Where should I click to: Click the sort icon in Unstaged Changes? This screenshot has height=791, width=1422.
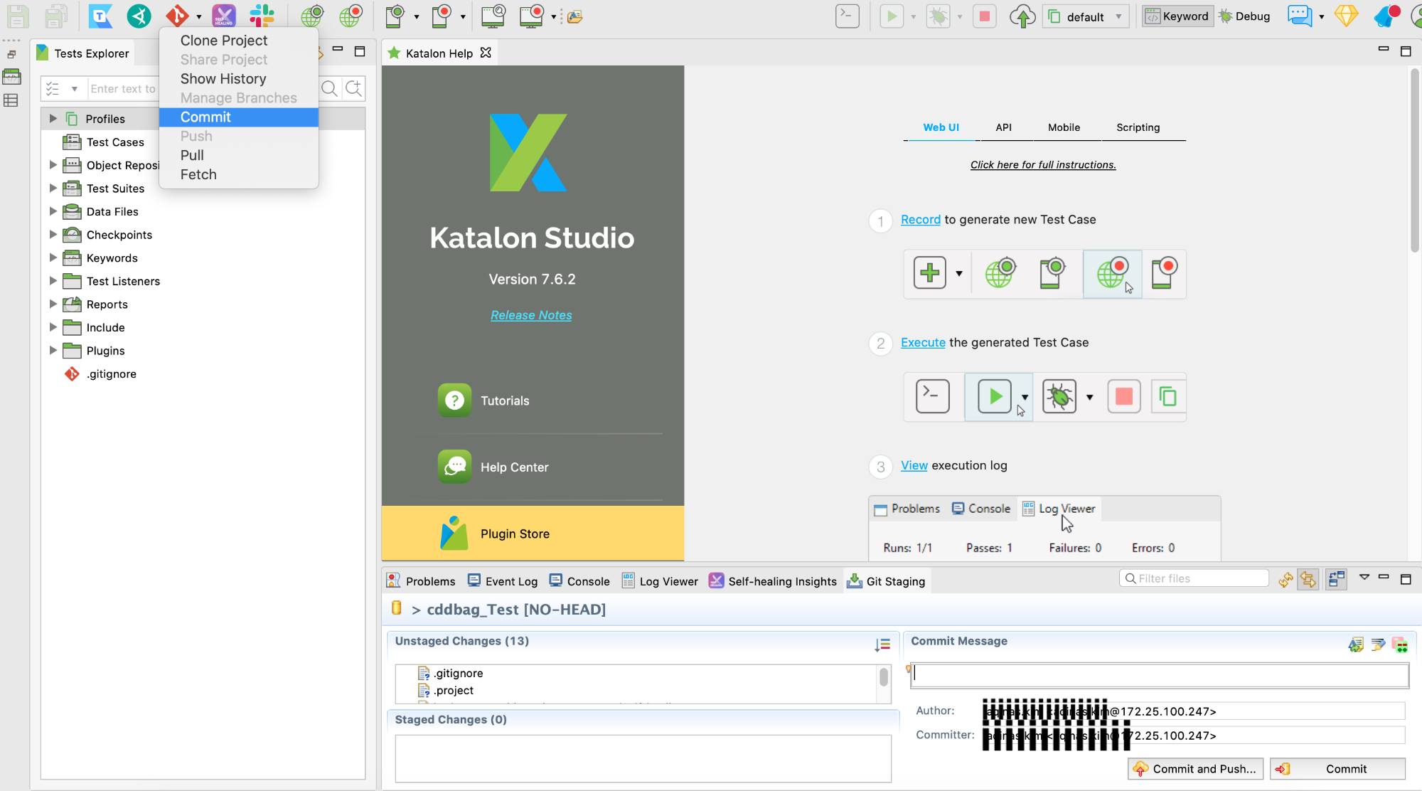pos(882,644)
